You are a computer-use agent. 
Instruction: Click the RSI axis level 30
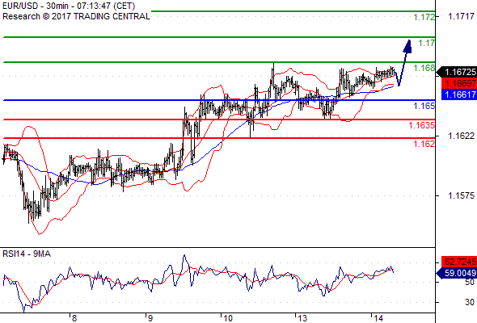(470, 302)
